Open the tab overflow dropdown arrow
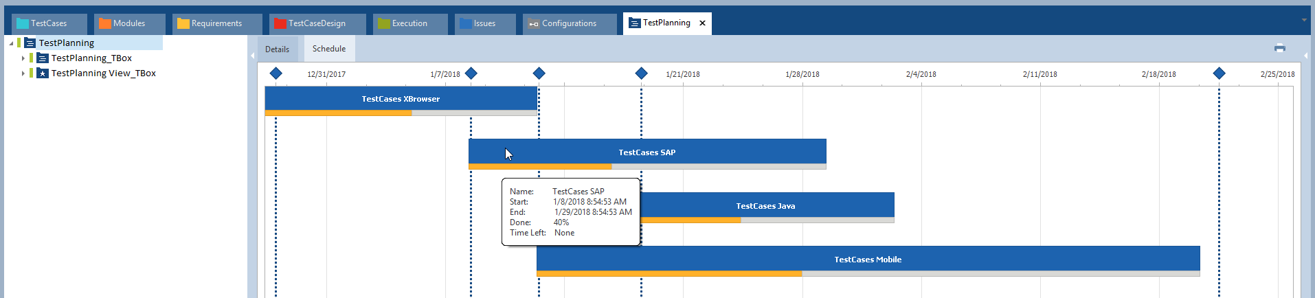 (1304, 20)
